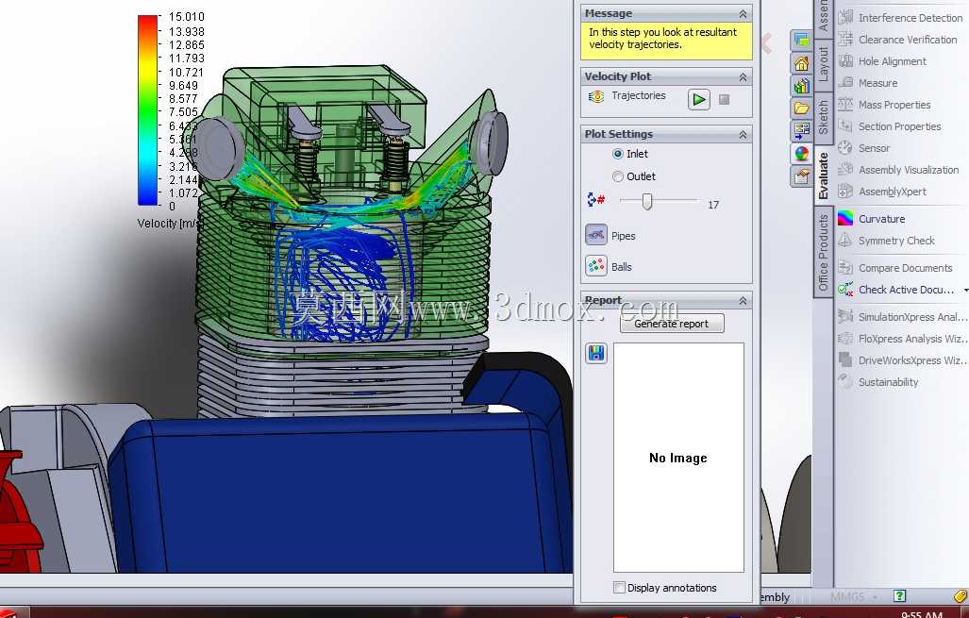Click the yellow tag icon in status bar
The image size is (969, 618).
pos(961,595)
